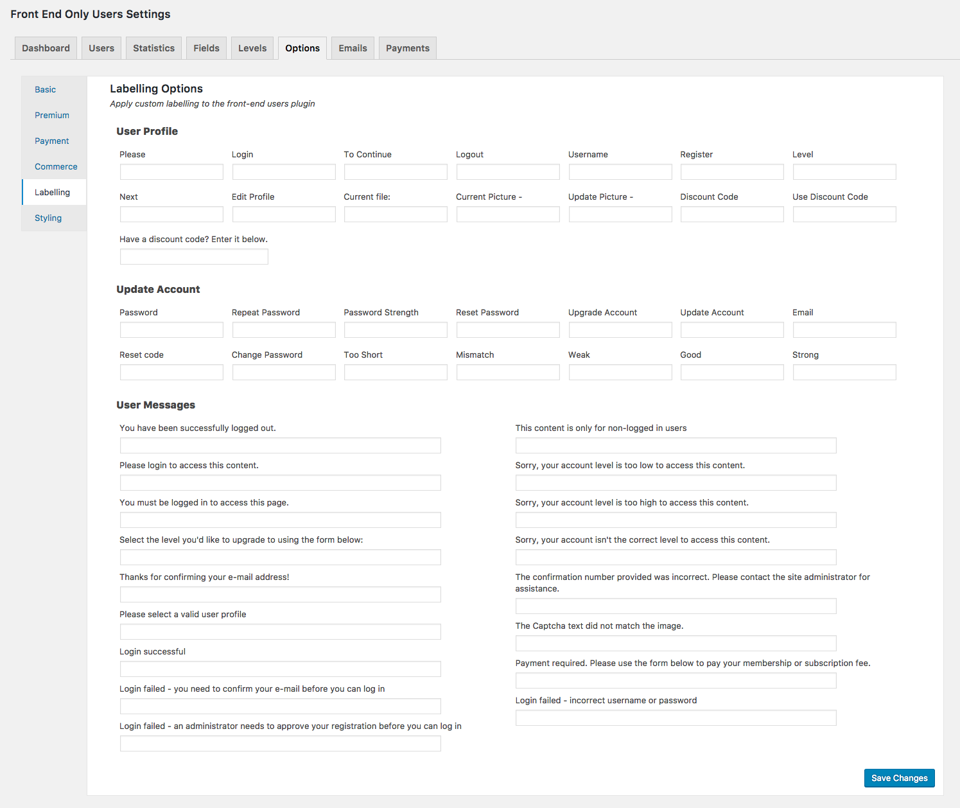Focus the Captcha mismatch message field
960x808 pixels.
676,643
